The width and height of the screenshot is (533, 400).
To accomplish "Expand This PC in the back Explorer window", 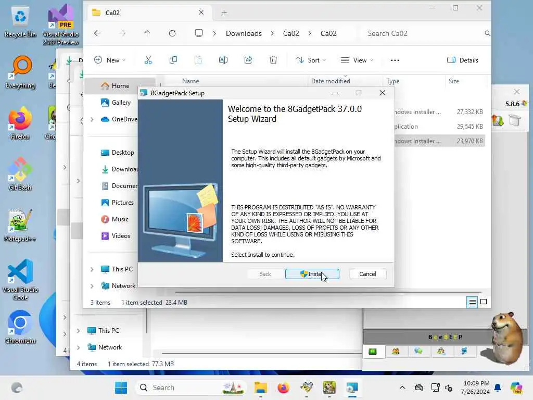I will click(78, 331).
